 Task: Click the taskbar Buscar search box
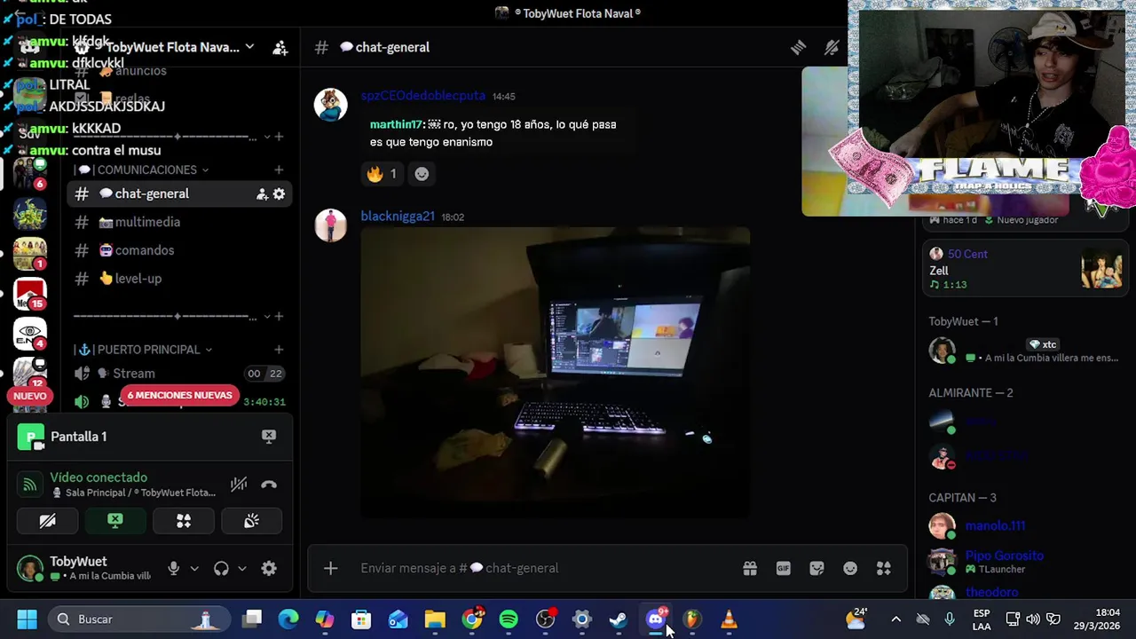(x=138, y=619)
